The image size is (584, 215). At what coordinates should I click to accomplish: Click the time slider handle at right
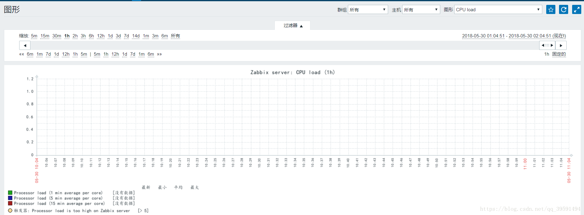547,45
